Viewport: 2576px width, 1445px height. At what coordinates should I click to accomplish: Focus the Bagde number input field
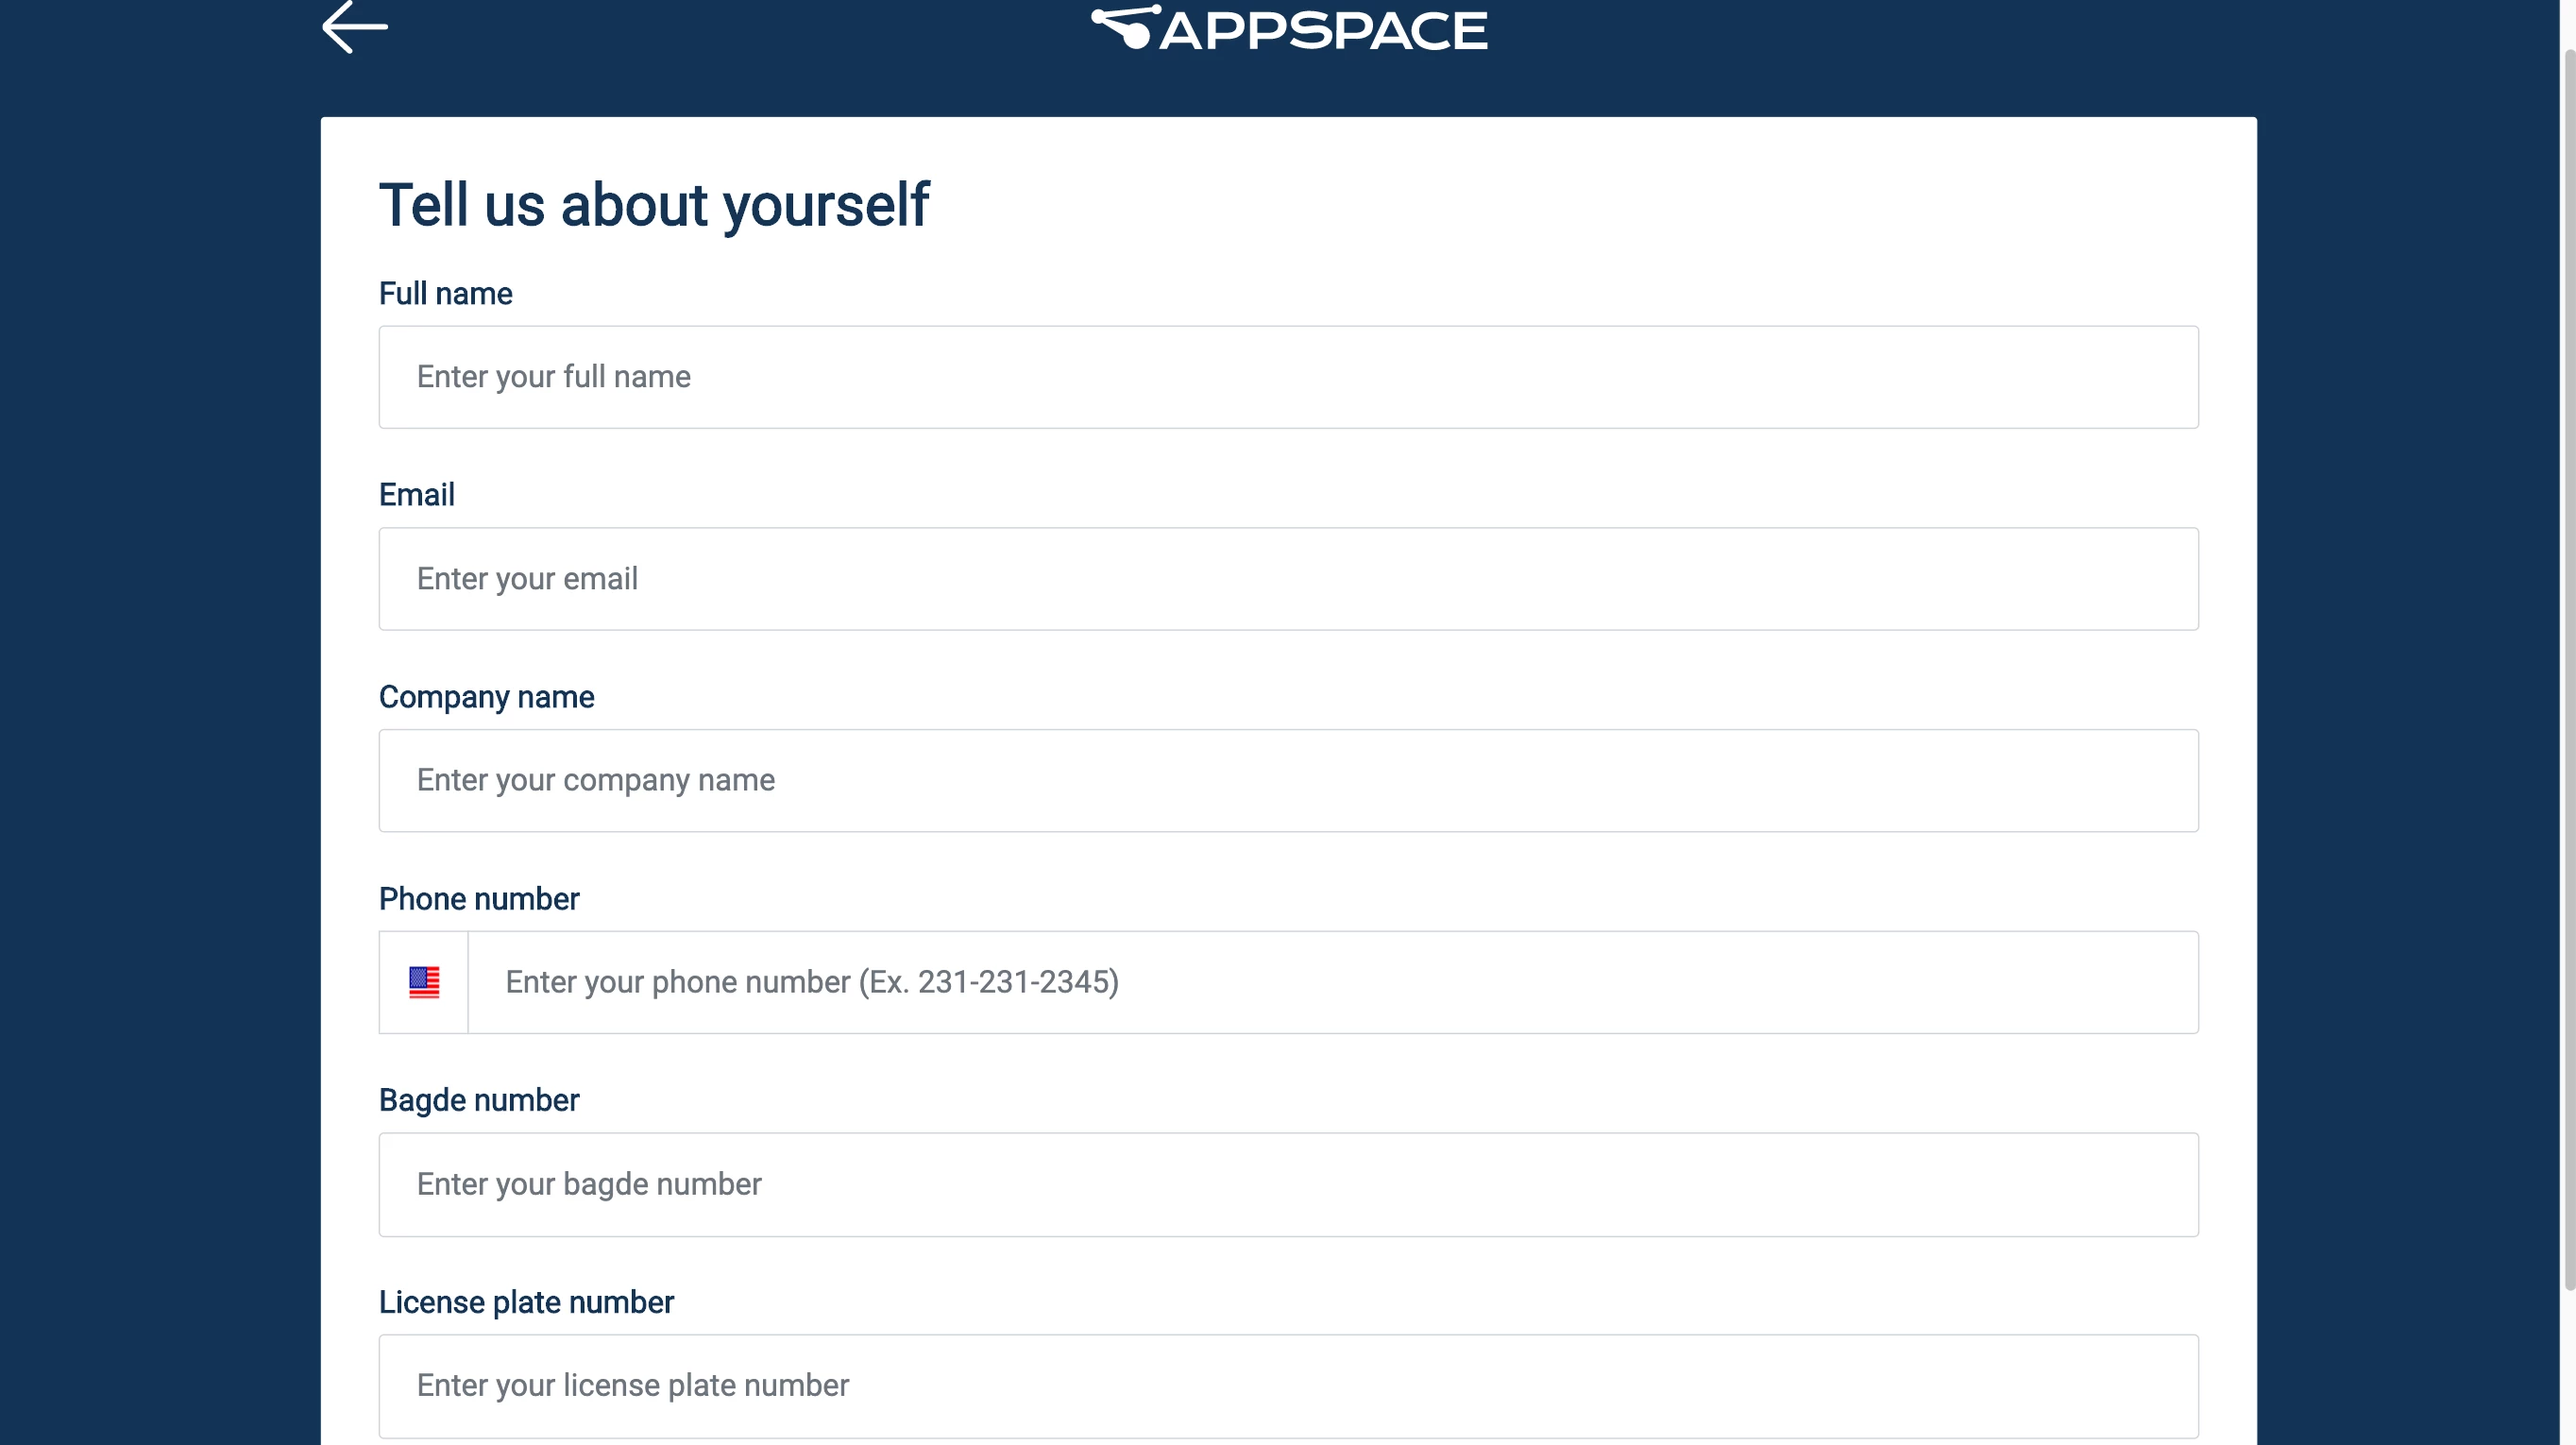[x=1288, y=1184]
